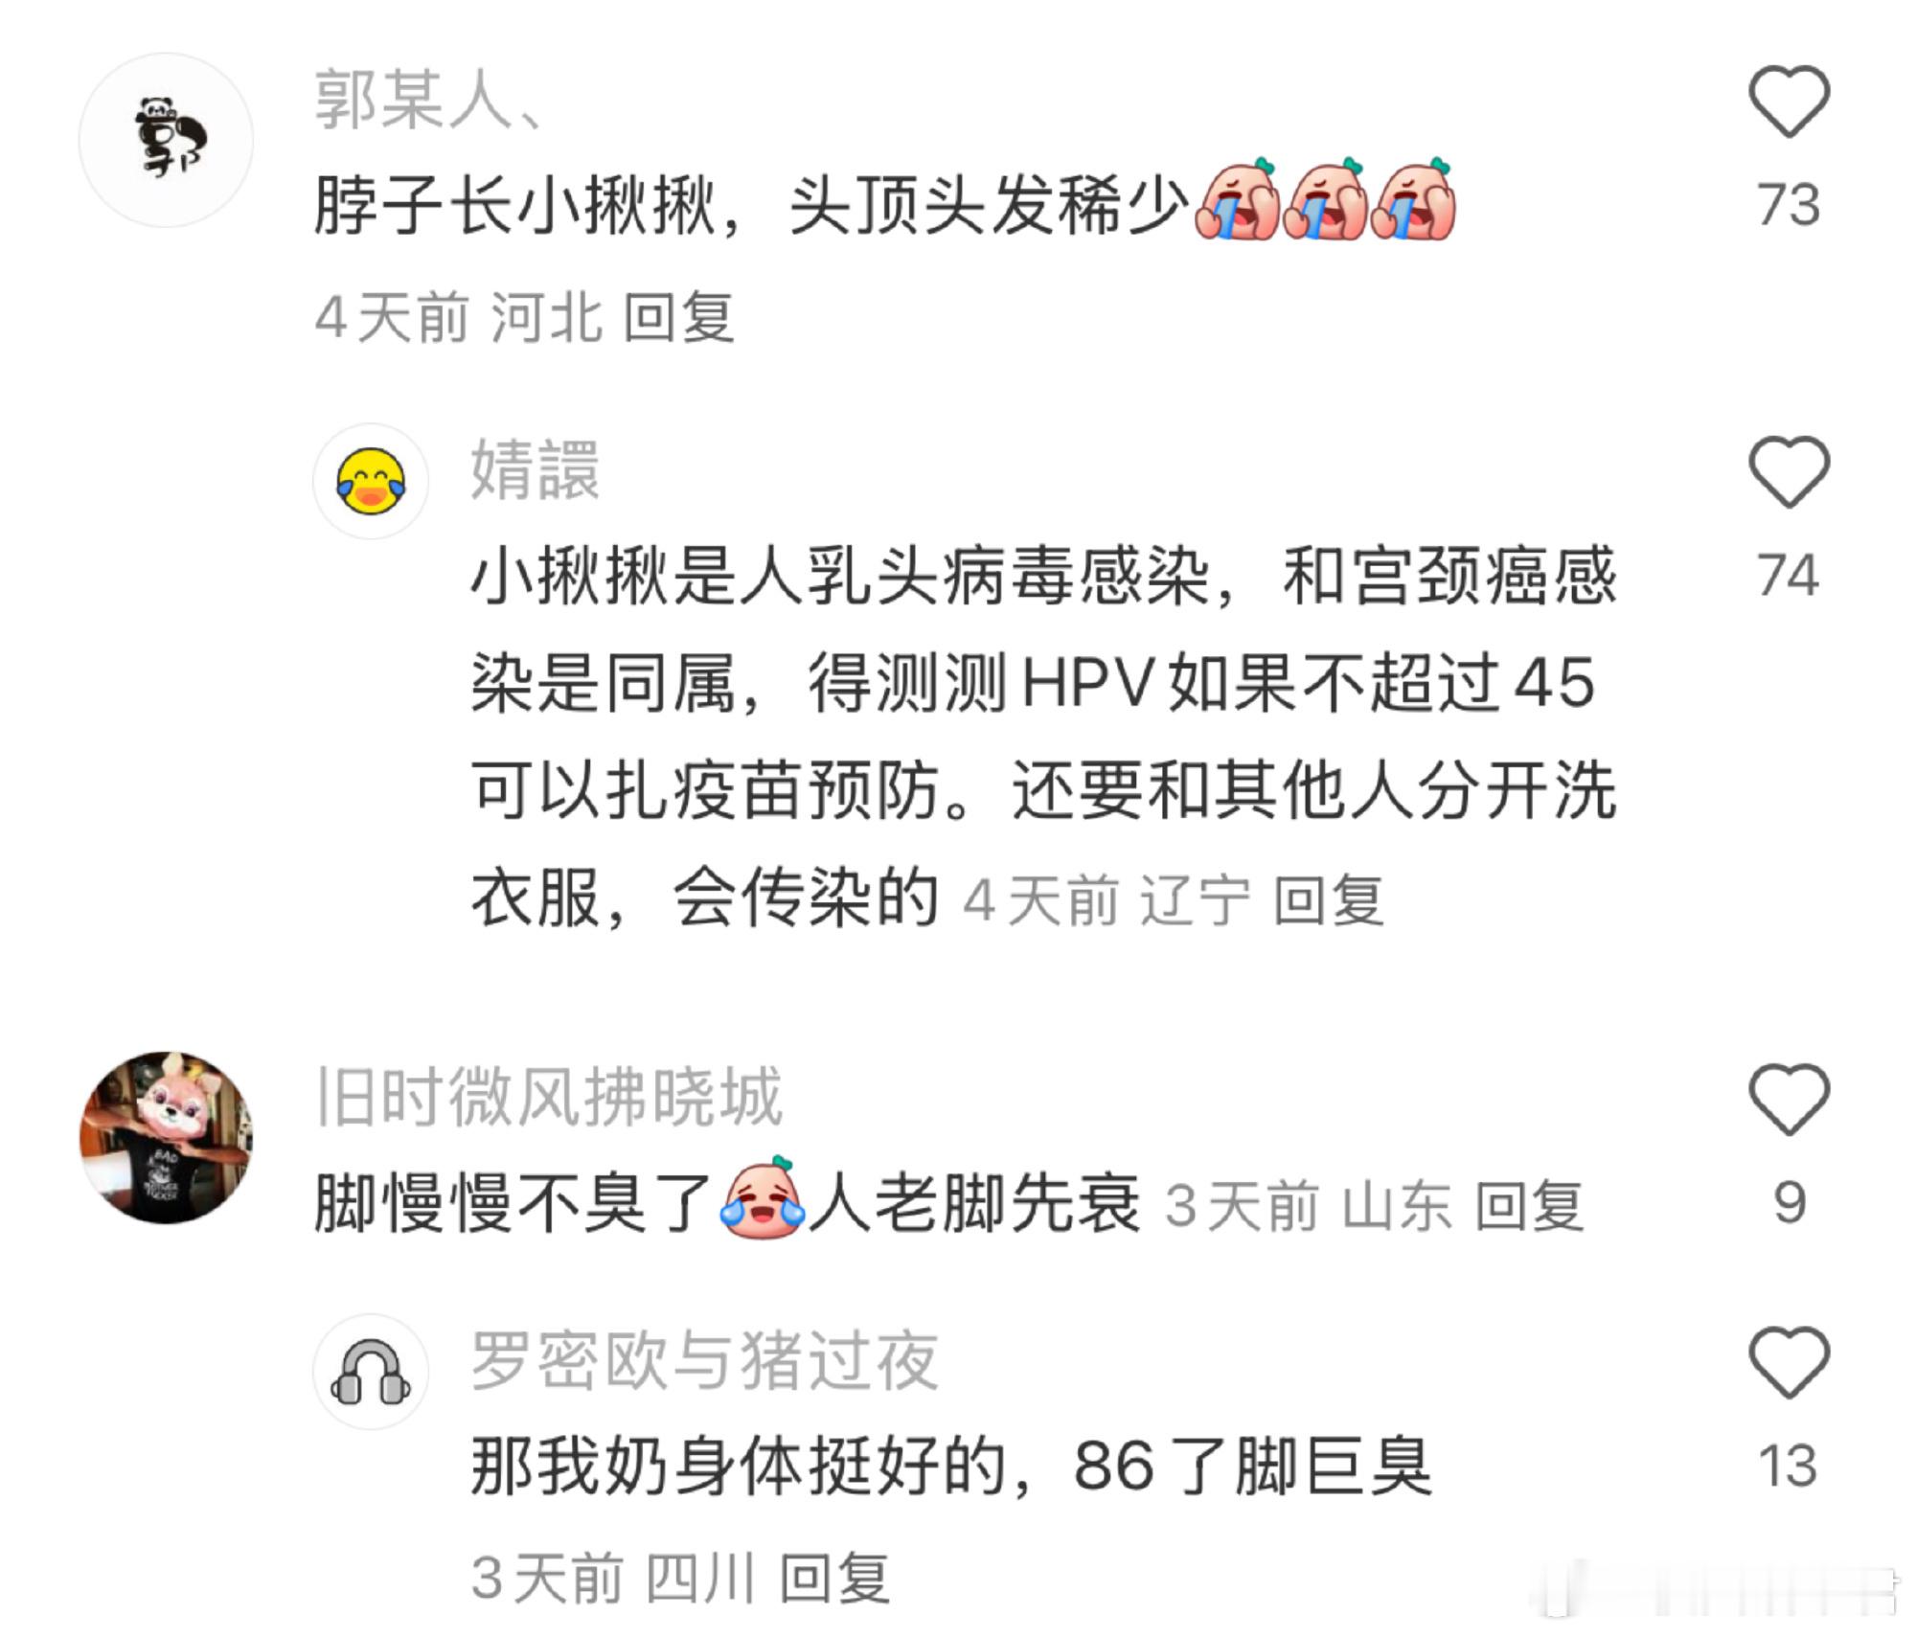Like 婧譞's HPV reply
Viewport: 1916px width, 1637px height.
coord(1789,472)
